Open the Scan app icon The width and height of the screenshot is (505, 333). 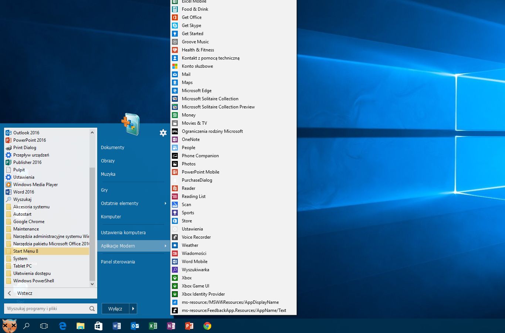[x=175, y=205]
